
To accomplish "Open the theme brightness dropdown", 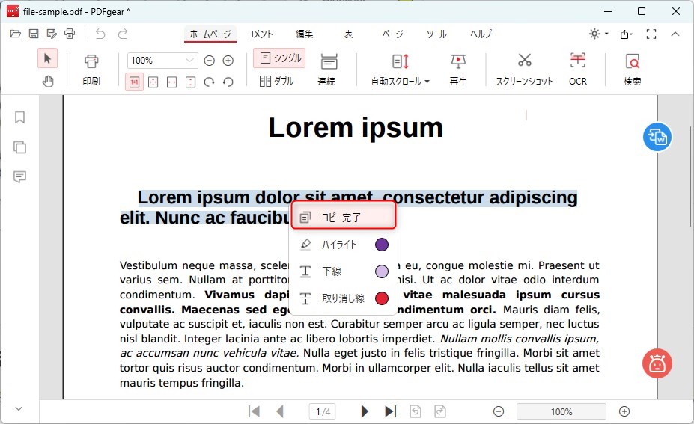I will (x=599, y=34).
